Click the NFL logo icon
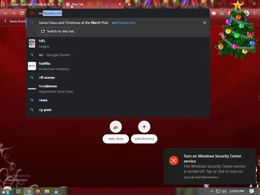The width and height of the screenshot is (260, 195). tap(32, 43)
